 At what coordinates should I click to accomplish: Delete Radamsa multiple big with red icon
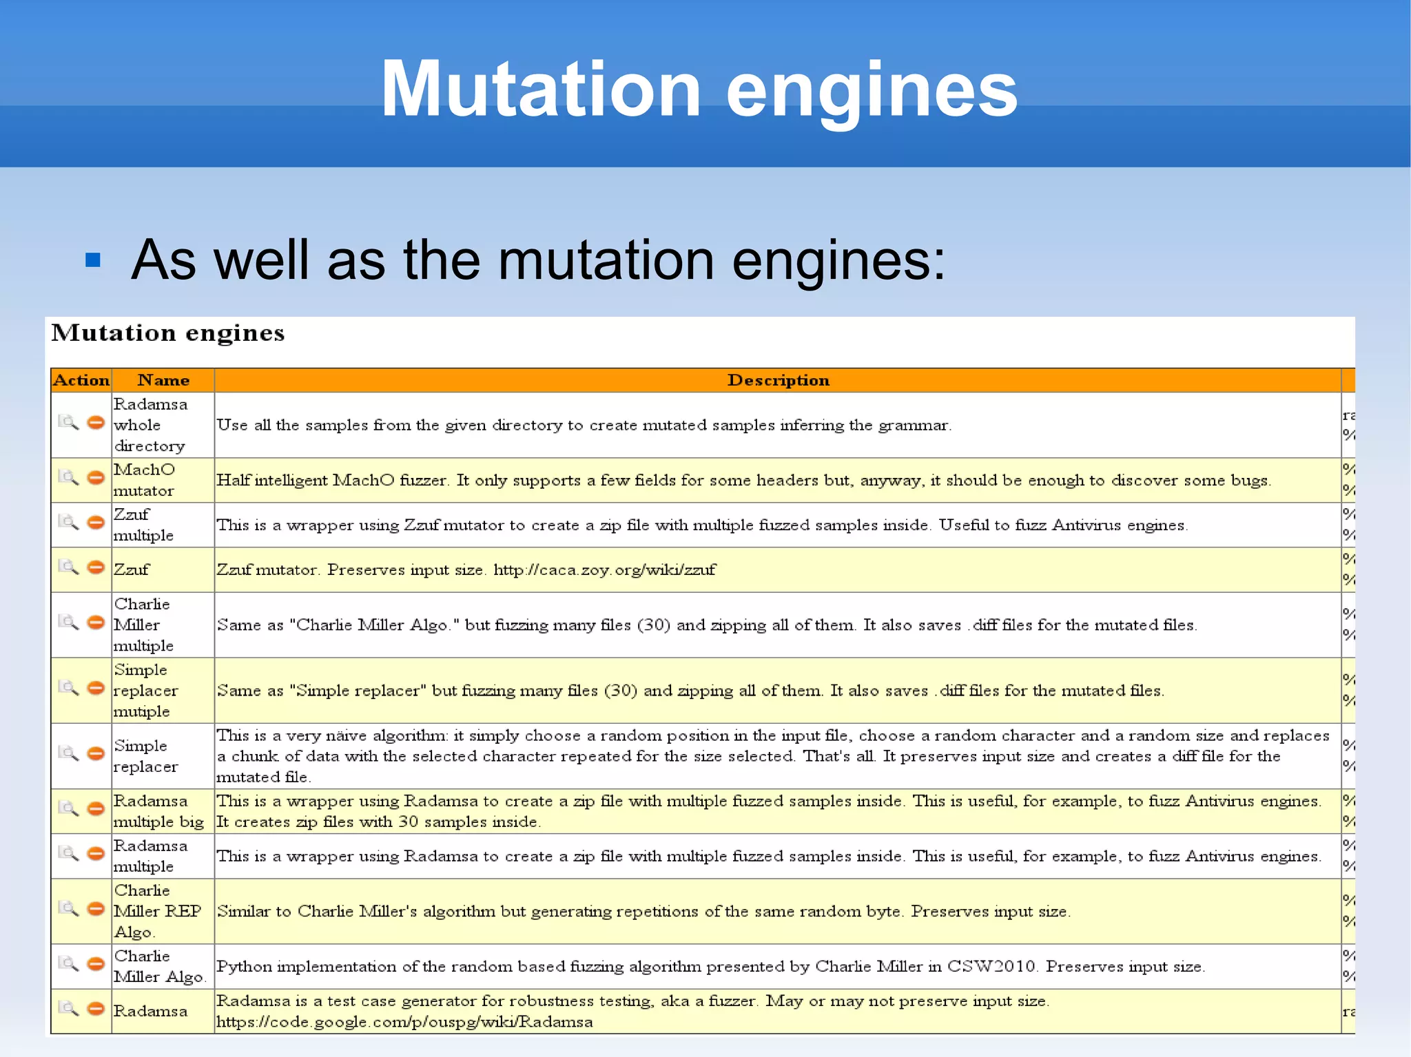coord(96,808)
